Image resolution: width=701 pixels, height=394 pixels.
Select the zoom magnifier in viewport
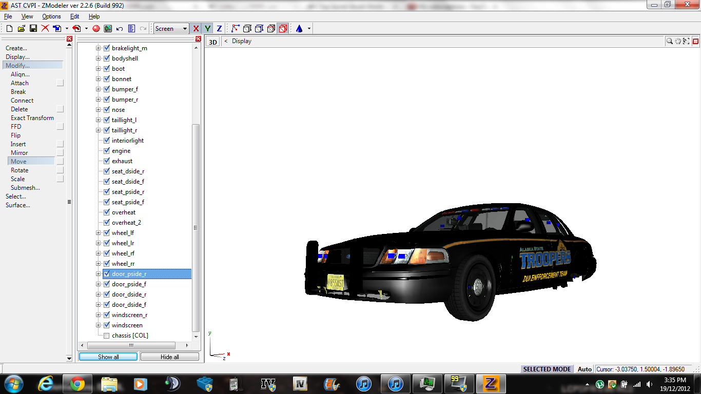pyautogui.click(x=670, y=42)
